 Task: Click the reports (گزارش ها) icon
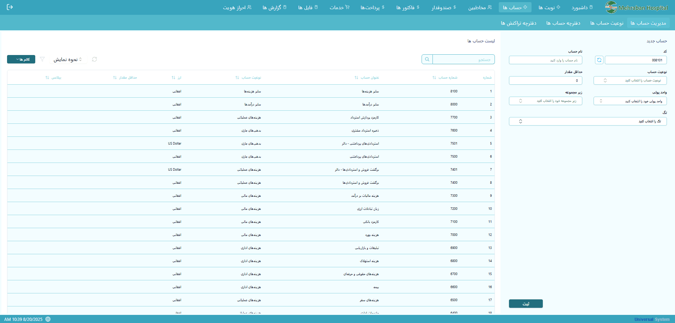coord(286,7)
